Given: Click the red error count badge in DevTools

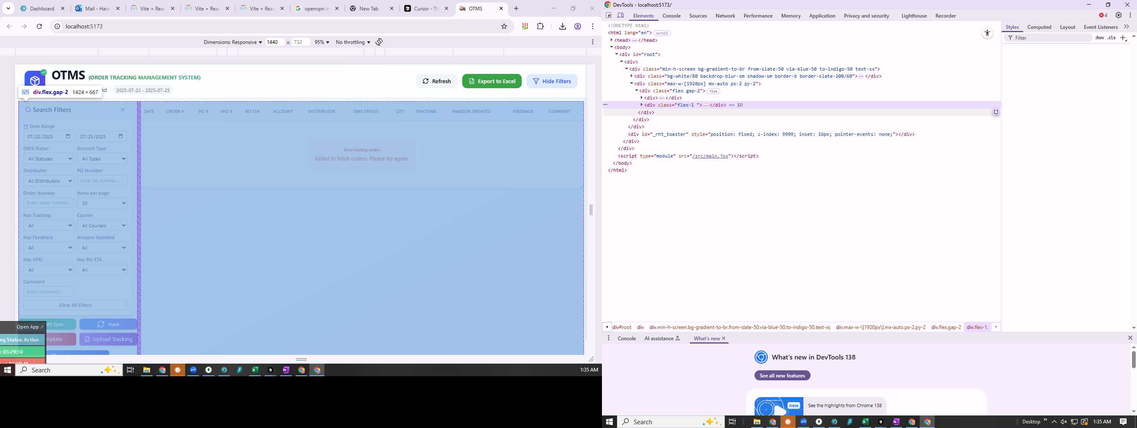Looking at the screenshot, I should (1103, 15).
